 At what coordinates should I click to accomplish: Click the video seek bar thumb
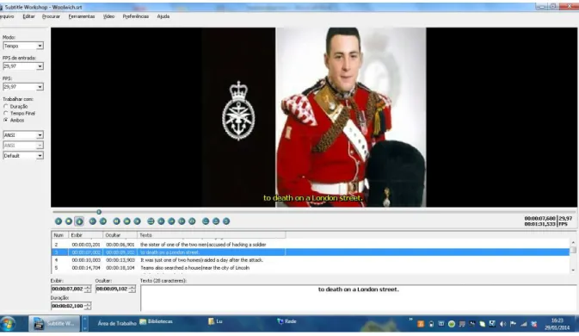(99, 212)
